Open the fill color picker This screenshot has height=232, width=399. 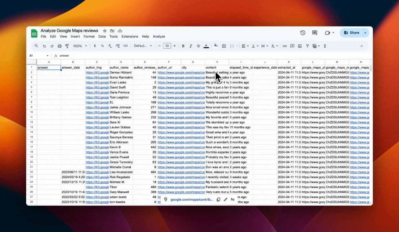pos(216,46)
